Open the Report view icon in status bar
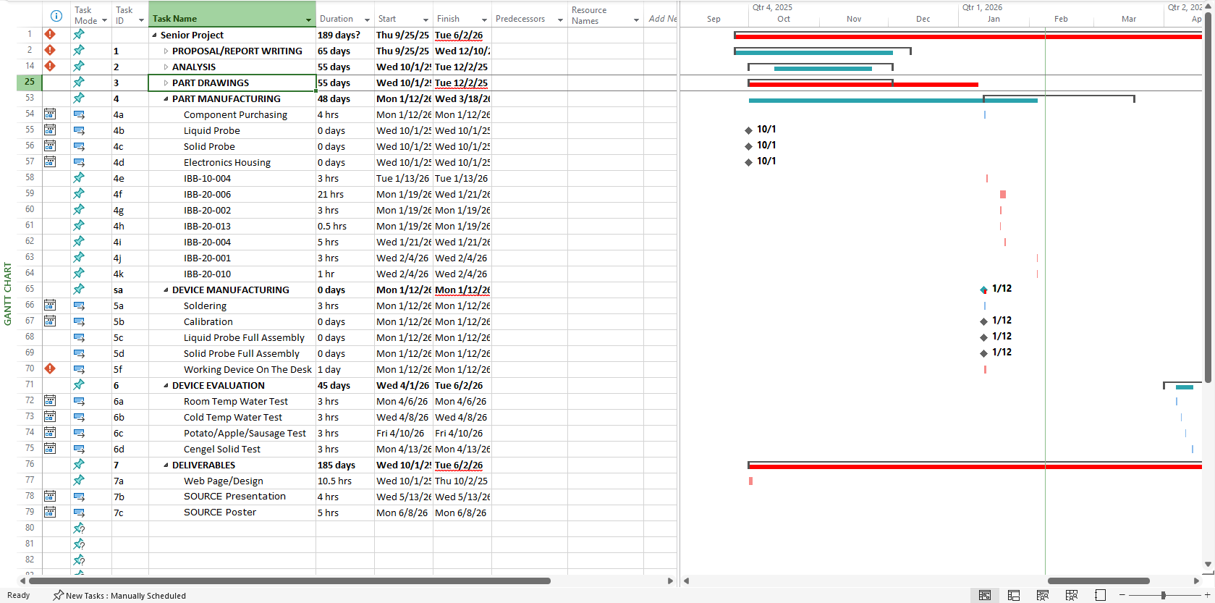Image resolution: width=1215 pixels, height=603 pixels. (x=1101, y=595)
